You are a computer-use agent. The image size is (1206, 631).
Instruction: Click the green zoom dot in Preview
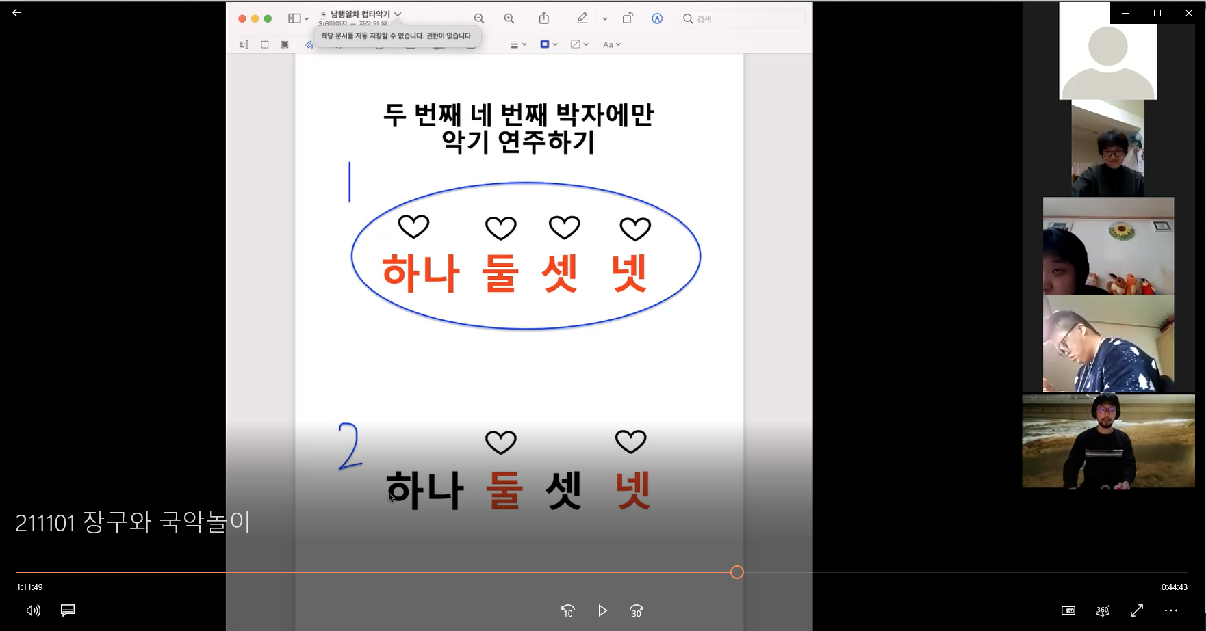coord(268,18)
